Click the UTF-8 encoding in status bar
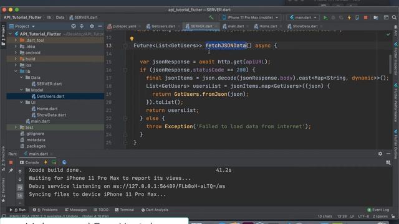Screen dimensions: 399x224 (x=363, y=217)
